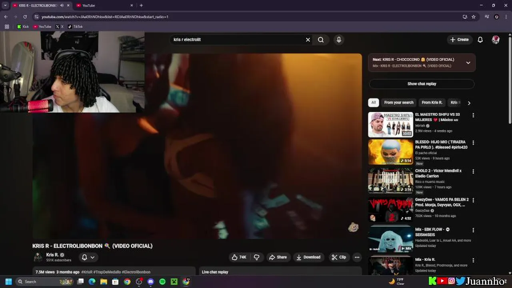
Task: Download the video
Action: click(x=308, y=257)
